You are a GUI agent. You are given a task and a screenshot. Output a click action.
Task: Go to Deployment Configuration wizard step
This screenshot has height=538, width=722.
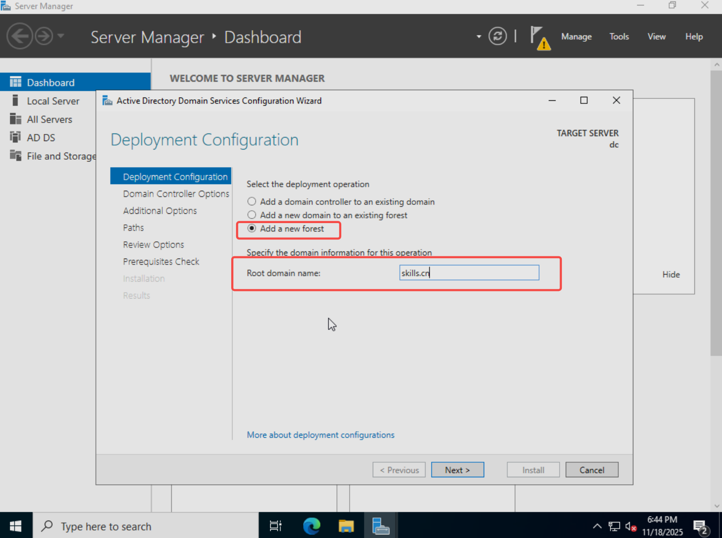pos(171,177)
